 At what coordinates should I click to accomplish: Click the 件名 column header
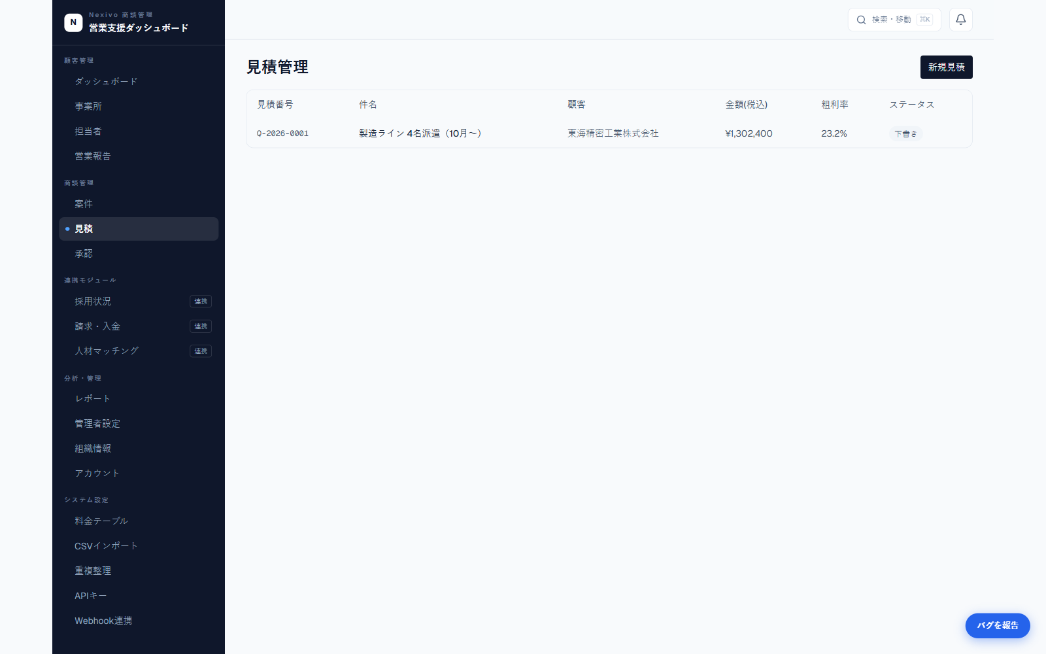coord(368,105)
